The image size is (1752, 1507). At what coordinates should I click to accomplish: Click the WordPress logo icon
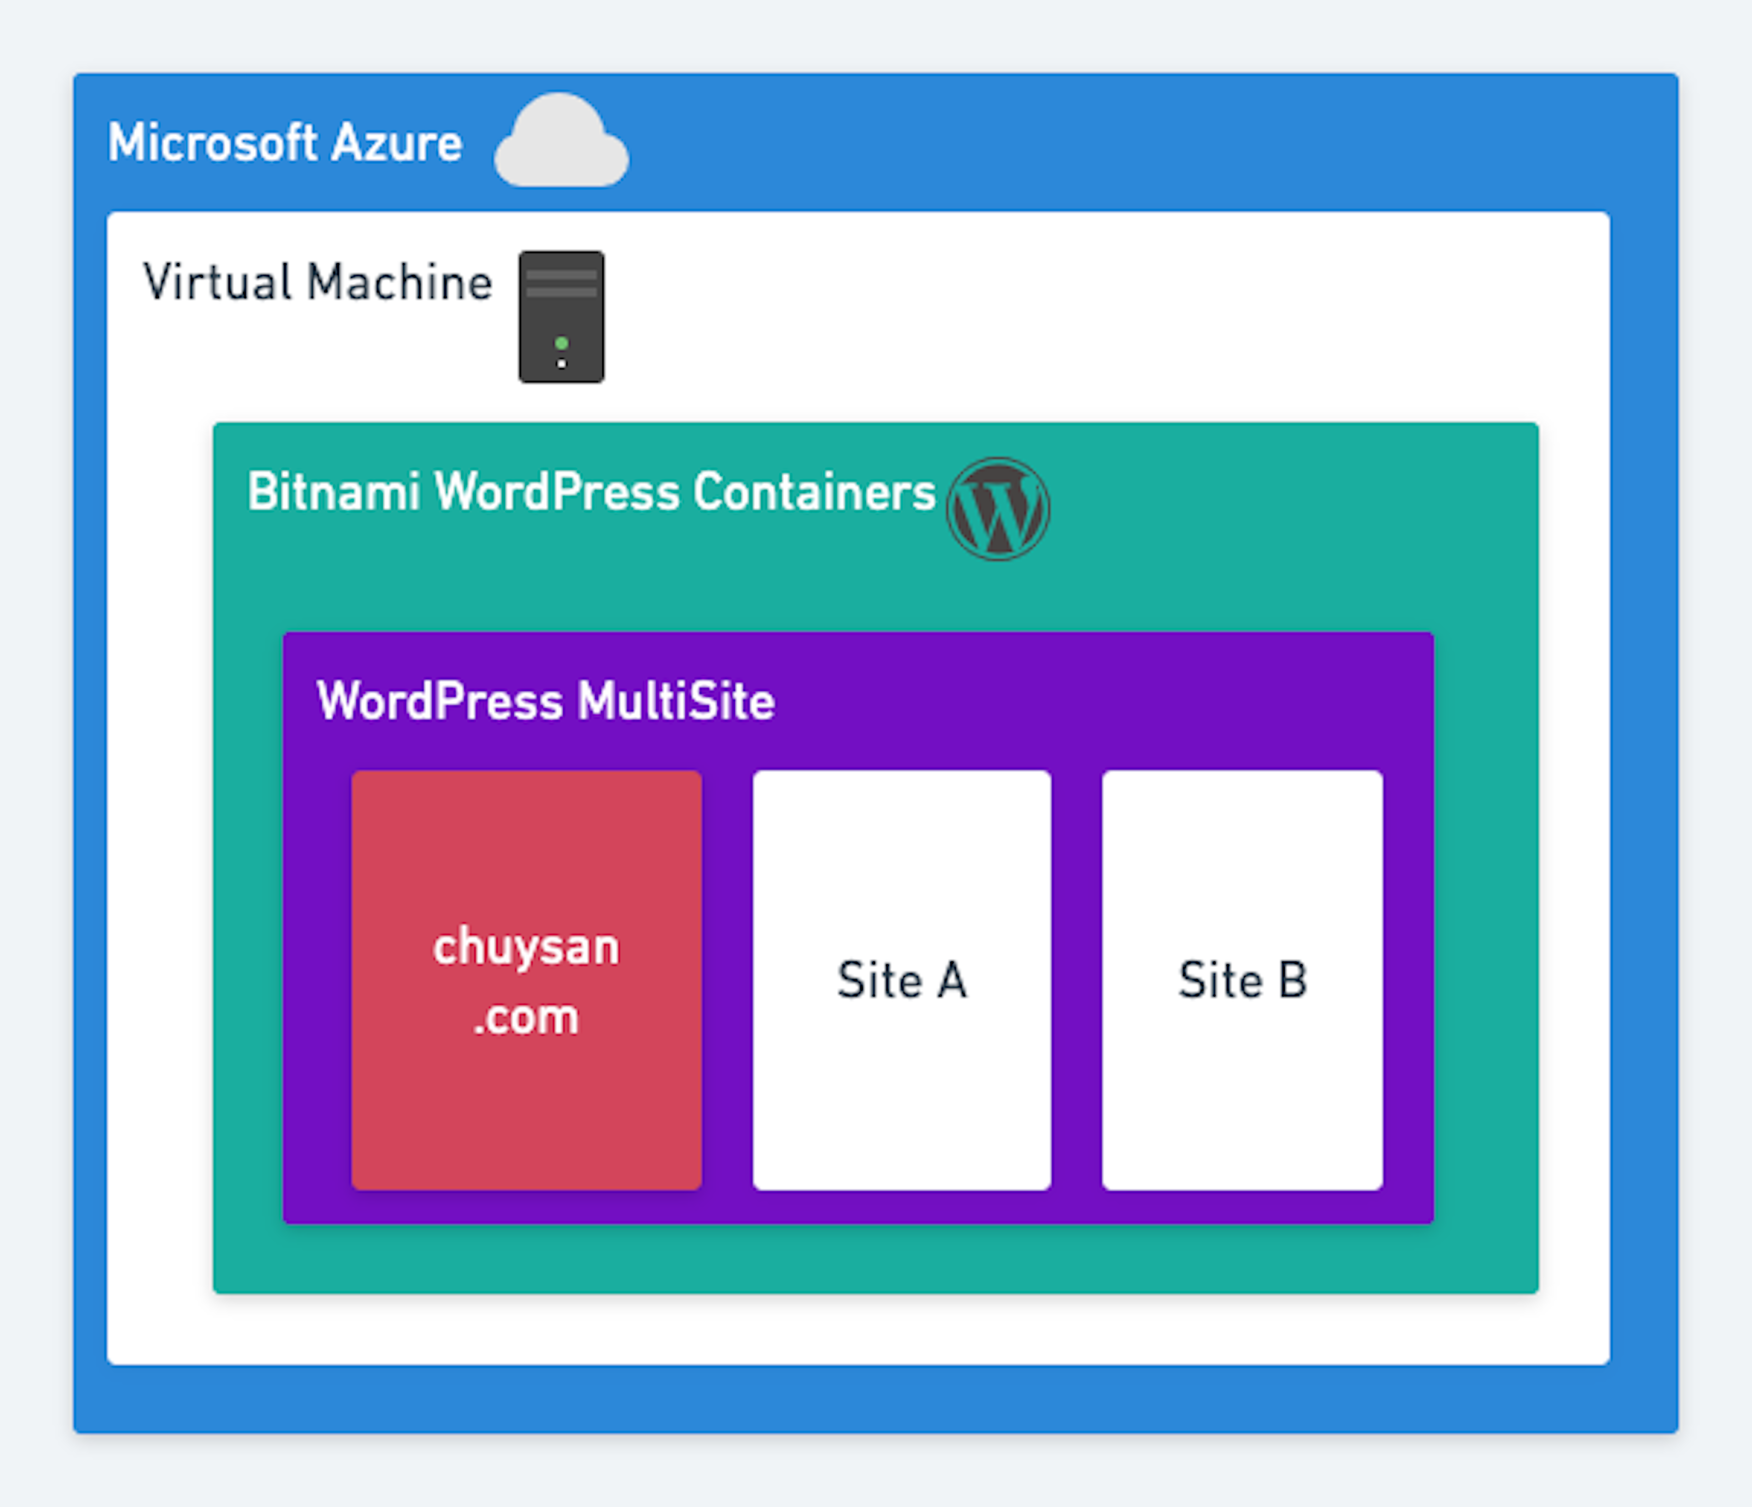(998, 509)
